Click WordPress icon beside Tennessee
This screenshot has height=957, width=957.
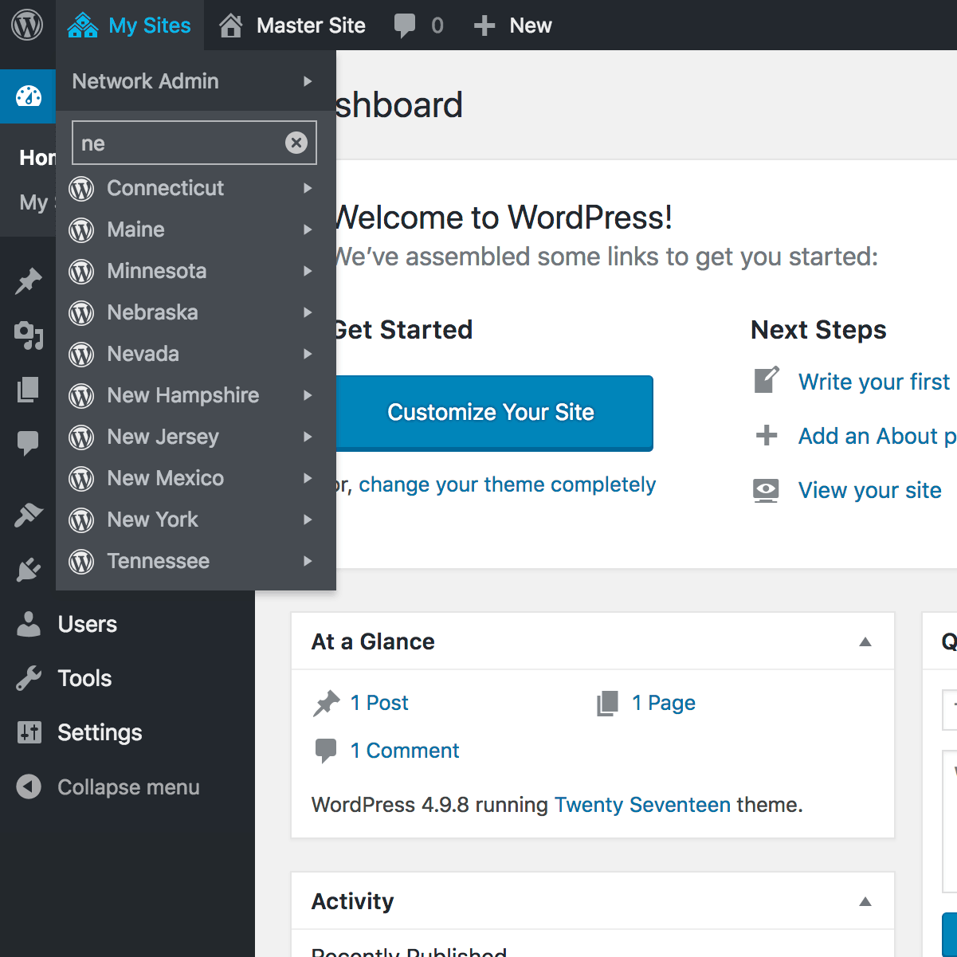(x=81, y=562)
